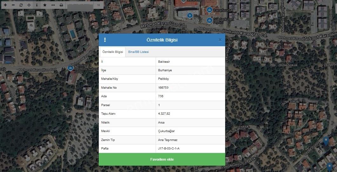This screenshot has height=172, width=337.
Task: Select the Zemin Tip value Ana Taşınmaz
Action: 191,140
